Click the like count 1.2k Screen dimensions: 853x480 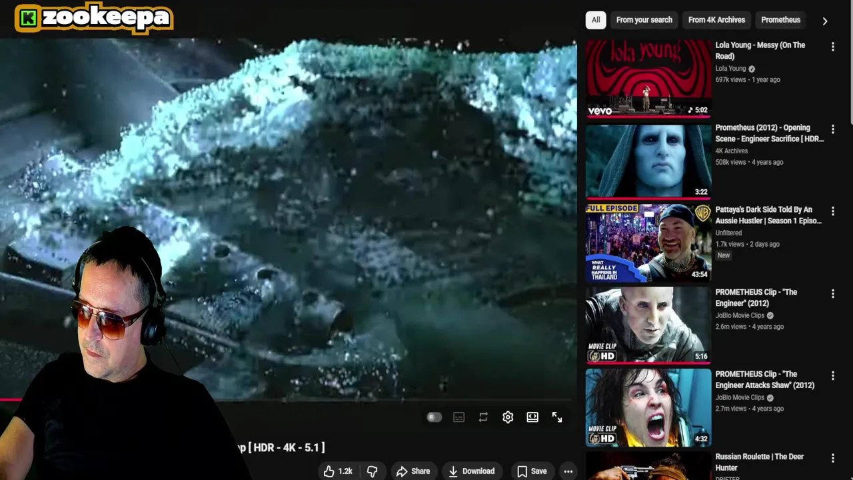[x=345, y=471]
